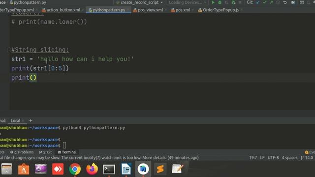This screenshot has height=177, width=315.
Task: Show Git history clock icon
Action: coord(278,2)
